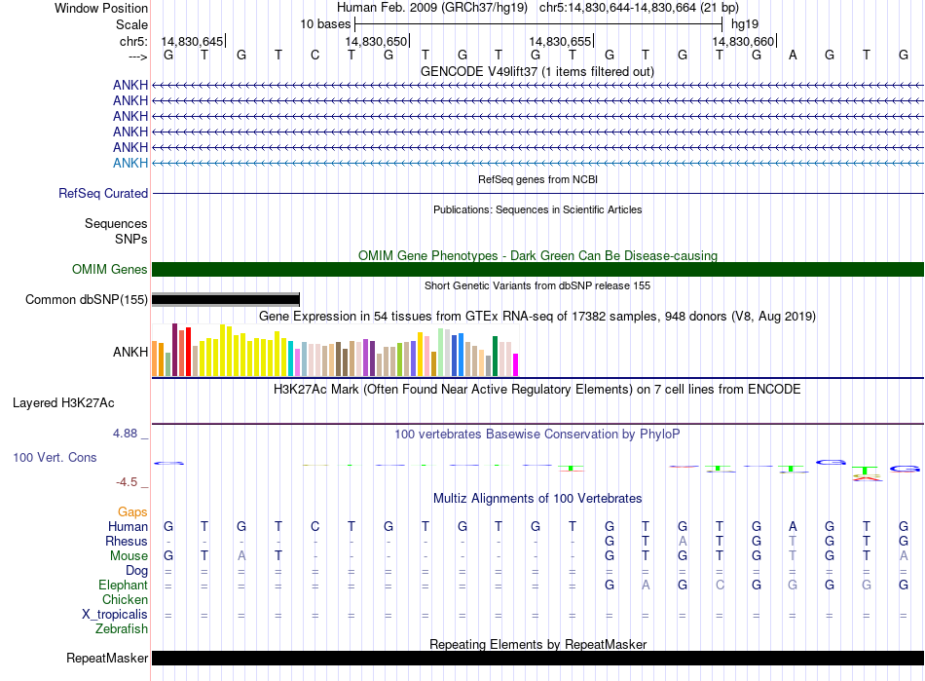Click the 'RefSeq genes from NCBI' title
Image resolution: width=925 pixels, height=681 pixels.
click(x=536, y=180)
